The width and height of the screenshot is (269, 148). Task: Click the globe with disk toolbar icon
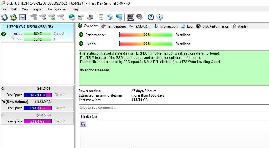tap(72, 17)
